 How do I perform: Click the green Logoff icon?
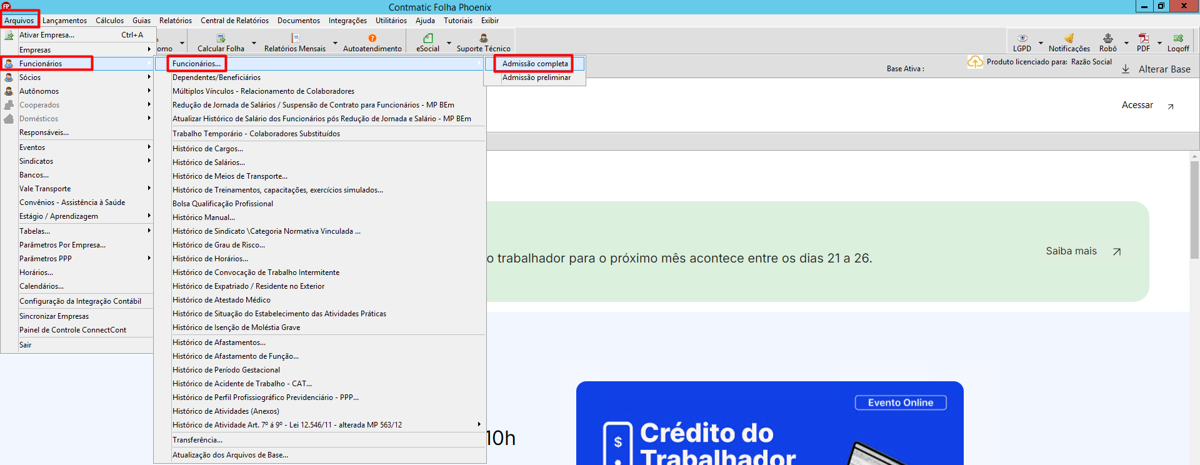click(1178, 38)
